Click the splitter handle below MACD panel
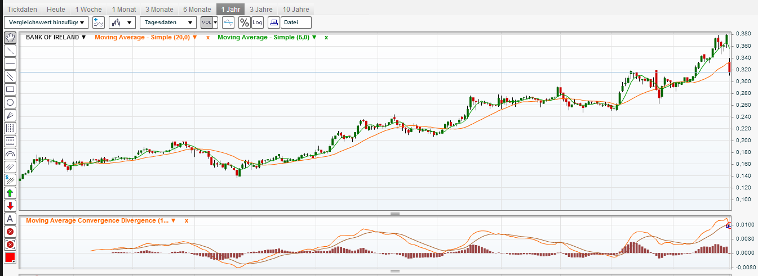 (395, 272)
